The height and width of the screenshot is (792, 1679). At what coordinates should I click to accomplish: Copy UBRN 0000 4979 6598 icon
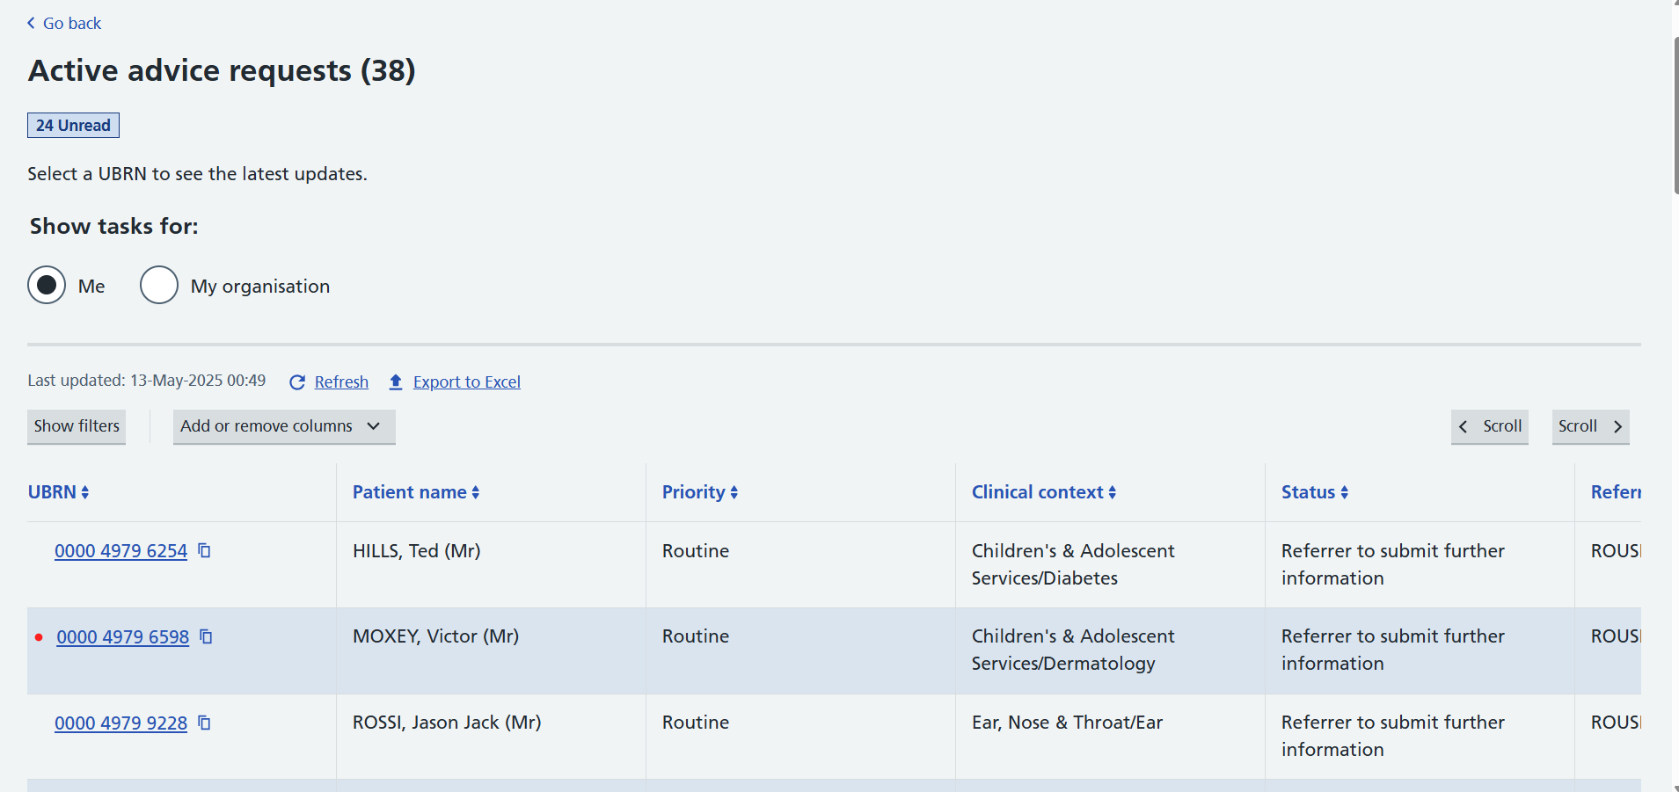(206, 636)
